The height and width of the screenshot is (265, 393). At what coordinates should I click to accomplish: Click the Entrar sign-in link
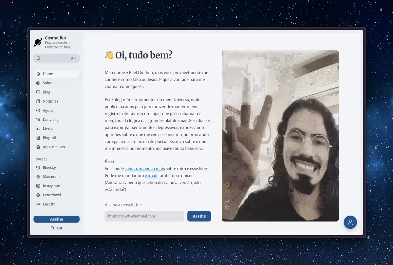[x=56, y=228]
